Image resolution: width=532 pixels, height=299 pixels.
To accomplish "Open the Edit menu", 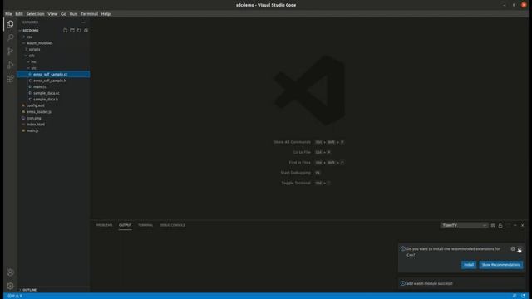I will click(19, 14).
